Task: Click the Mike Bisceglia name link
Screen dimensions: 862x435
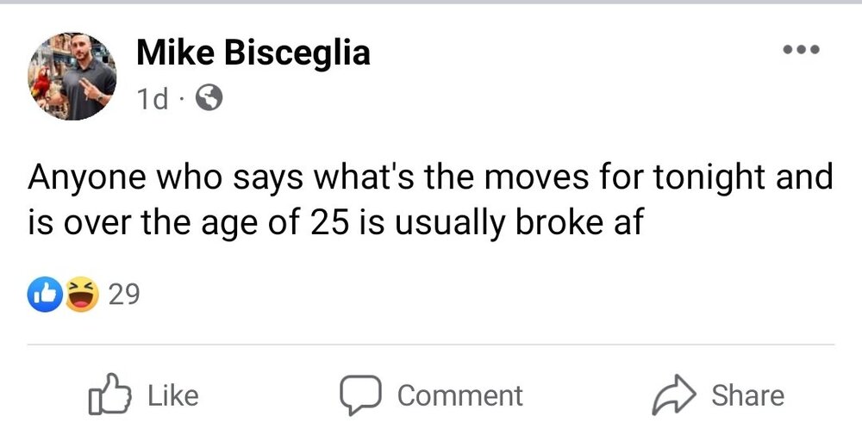Action: (253, 53)
